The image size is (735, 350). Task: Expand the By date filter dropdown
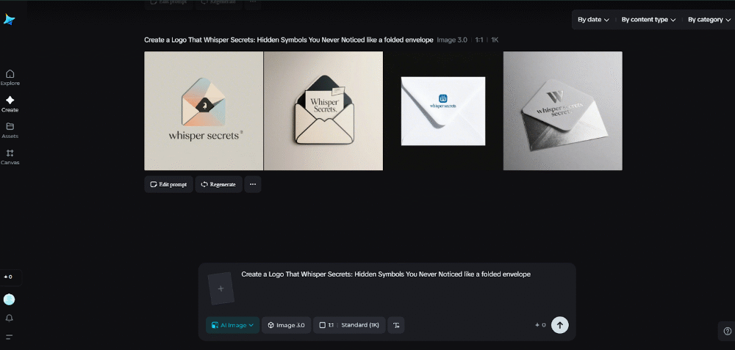tap(593, 20)
